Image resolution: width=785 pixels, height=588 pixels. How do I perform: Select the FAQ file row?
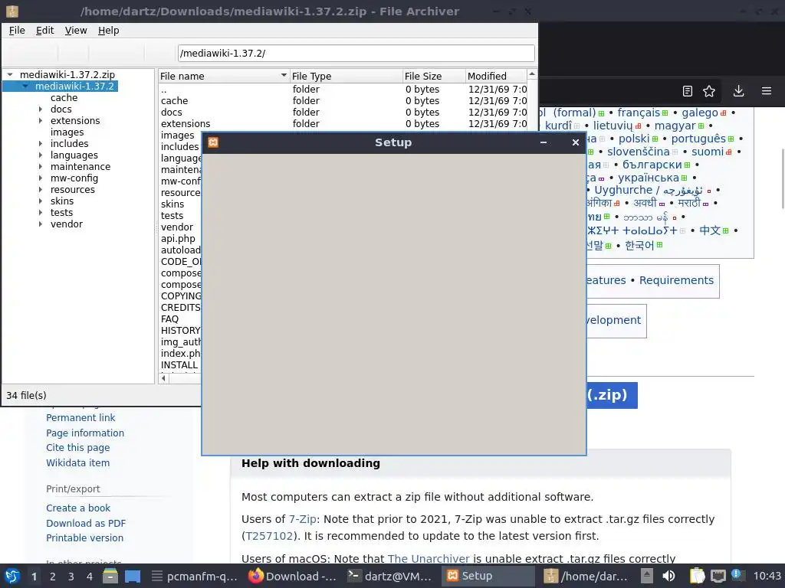169,319
